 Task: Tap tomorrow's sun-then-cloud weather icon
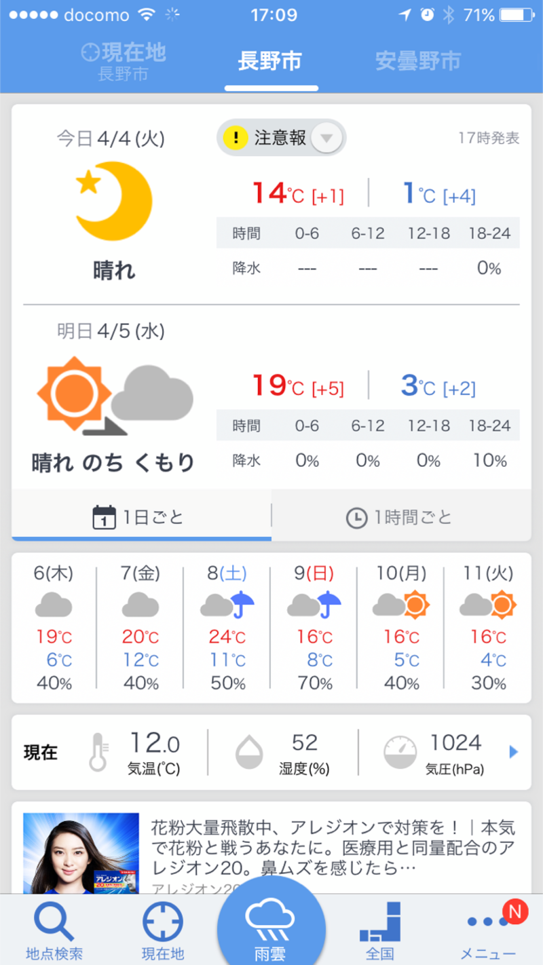[x=115, y=396]
